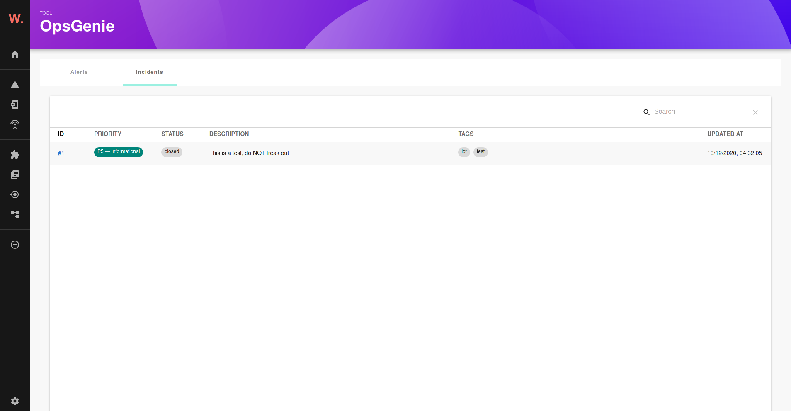Click the 13/12/2020, 04:32:05 timestamp
The image size is (791, 411).
[735, 153]
